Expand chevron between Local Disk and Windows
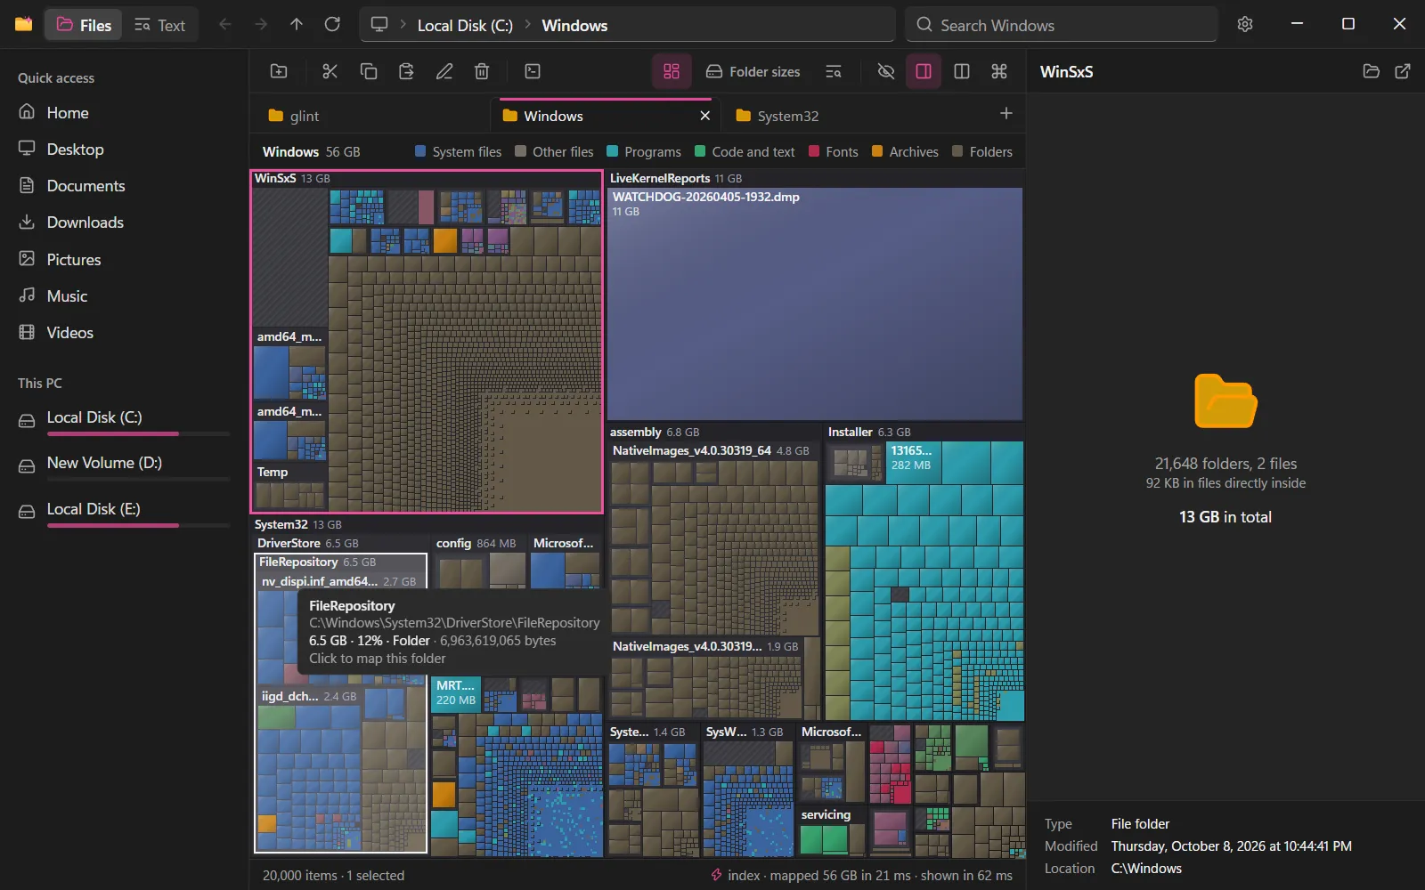 coord(527,25)
